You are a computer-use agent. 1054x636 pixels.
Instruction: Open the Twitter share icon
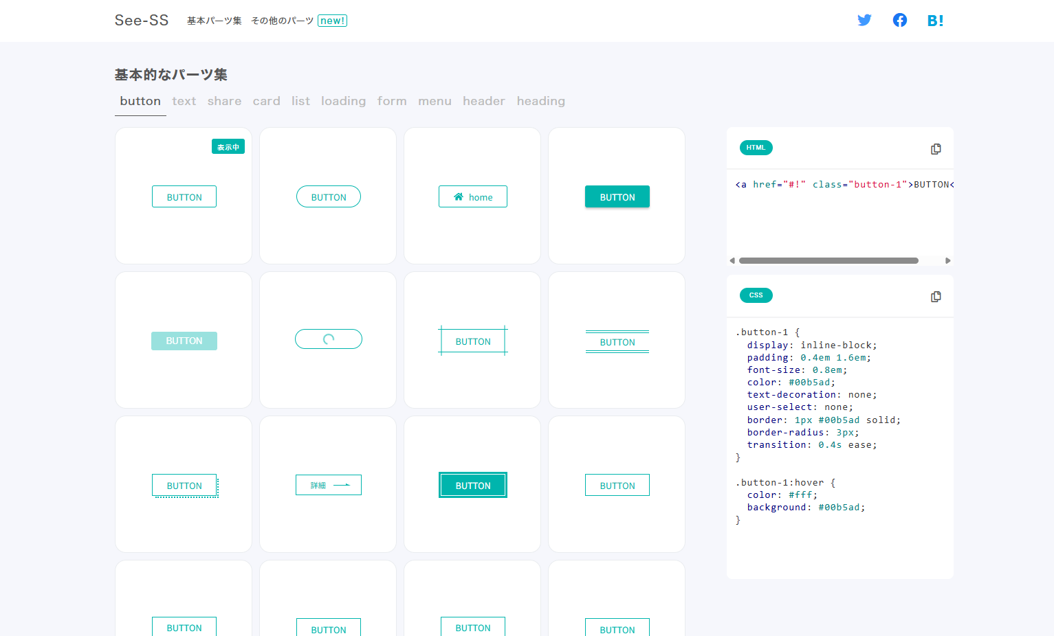coord(864,20)
